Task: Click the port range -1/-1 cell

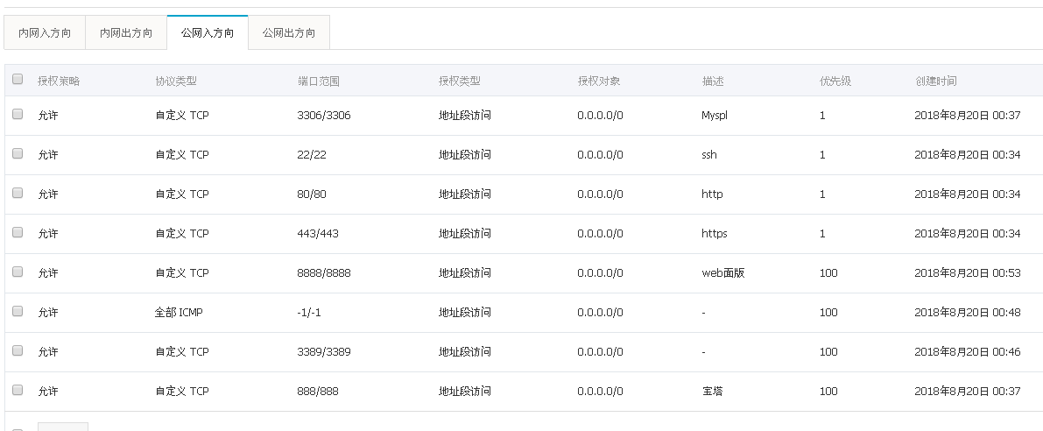Action: coord(309,312)
